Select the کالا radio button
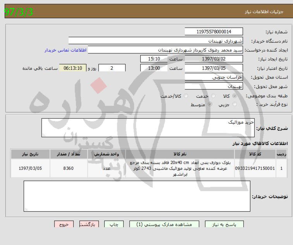Screen dimensions: 293x245 [234, 96]
